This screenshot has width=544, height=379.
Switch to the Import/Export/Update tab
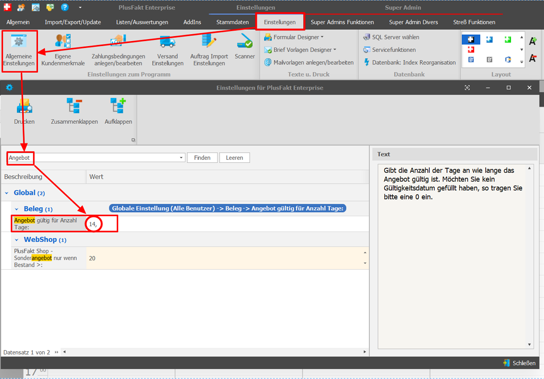[73, 22]
